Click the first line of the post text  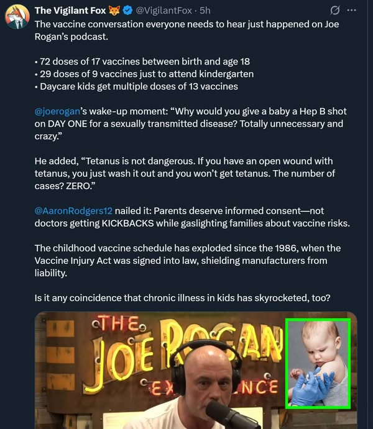click(x=186, y=24)
